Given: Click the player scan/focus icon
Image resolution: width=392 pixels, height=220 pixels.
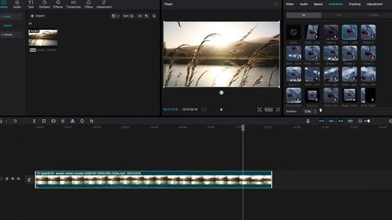Looking at the screenshot, I should pos(260,109).
